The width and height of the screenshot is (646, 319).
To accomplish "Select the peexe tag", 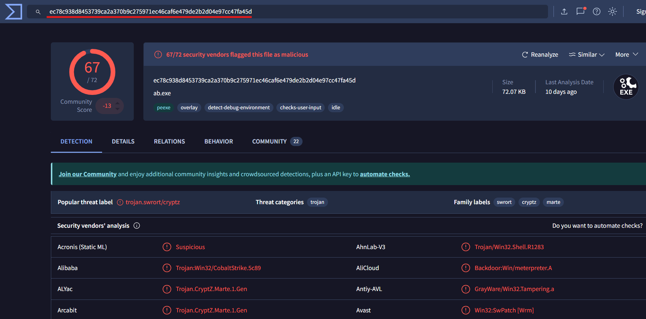I will 164,107.
